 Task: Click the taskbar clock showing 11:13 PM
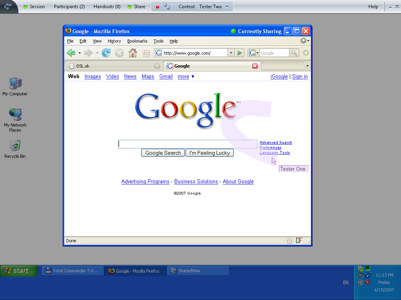pos(385,275)
